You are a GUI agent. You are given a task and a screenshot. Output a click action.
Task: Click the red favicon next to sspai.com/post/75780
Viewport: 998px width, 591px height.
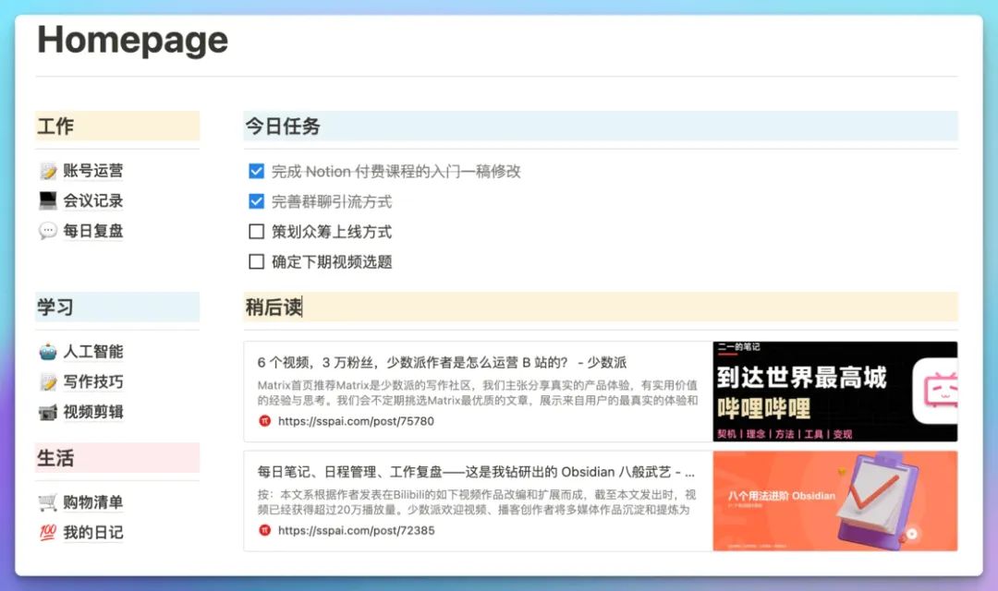coord(265,421)
